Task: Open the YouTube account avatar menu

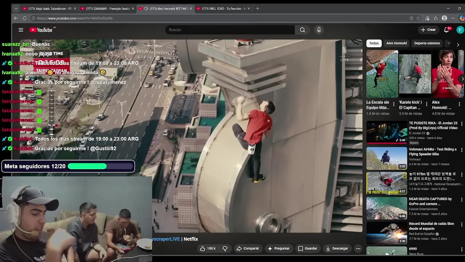Action: click(460, 30)
